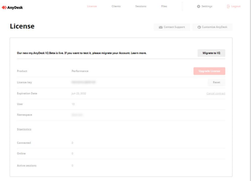Click the Active sessions label
251x181 pixels.
coord(27,166)
